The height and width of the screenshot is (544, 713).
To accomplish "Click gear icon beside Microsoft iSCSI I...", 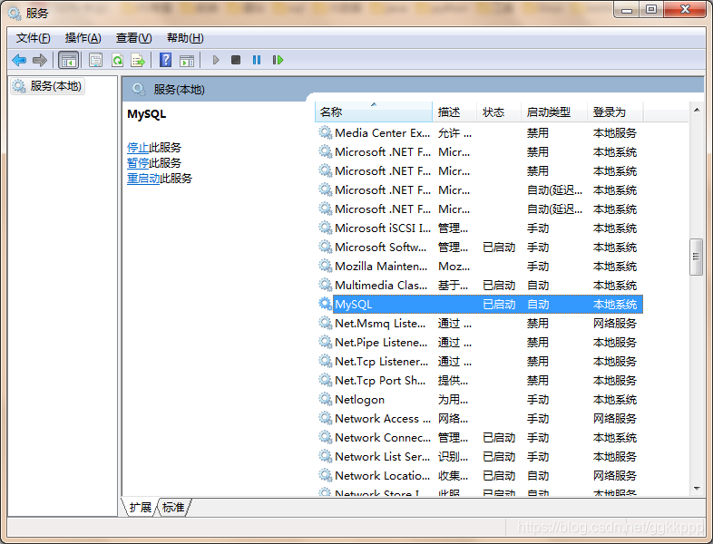I will point(325,228).
